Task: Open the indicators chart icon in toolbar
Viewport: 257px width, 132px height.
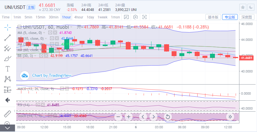Action: pos(126,17)
